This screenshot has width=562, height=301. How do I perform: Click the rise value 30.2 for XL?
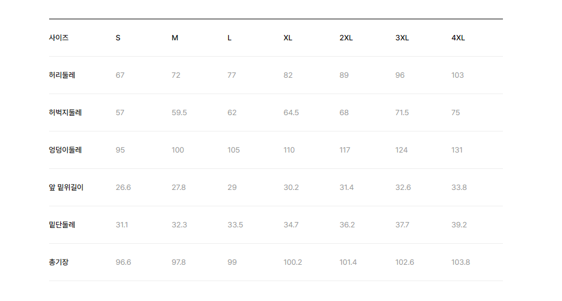tap(291, 188)
